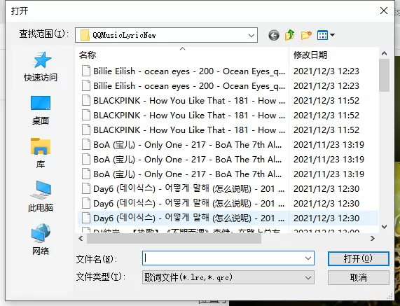Sort files by the 名称 column header
Image resolution: width=400 pixels, height=306 pixels.
[182, 55]
